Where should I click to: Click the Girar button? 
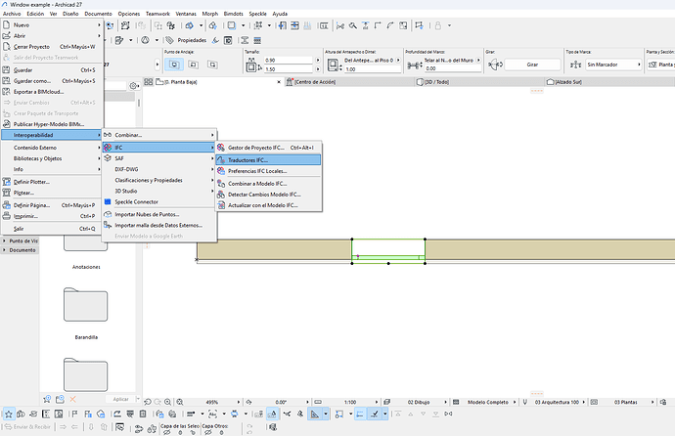tap(532, 65)
